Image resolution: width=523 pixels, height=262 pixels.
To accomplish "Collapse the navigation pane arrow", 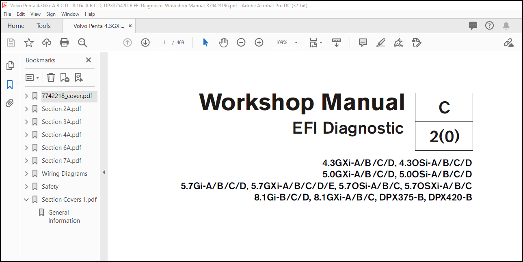I will point(104,173).
